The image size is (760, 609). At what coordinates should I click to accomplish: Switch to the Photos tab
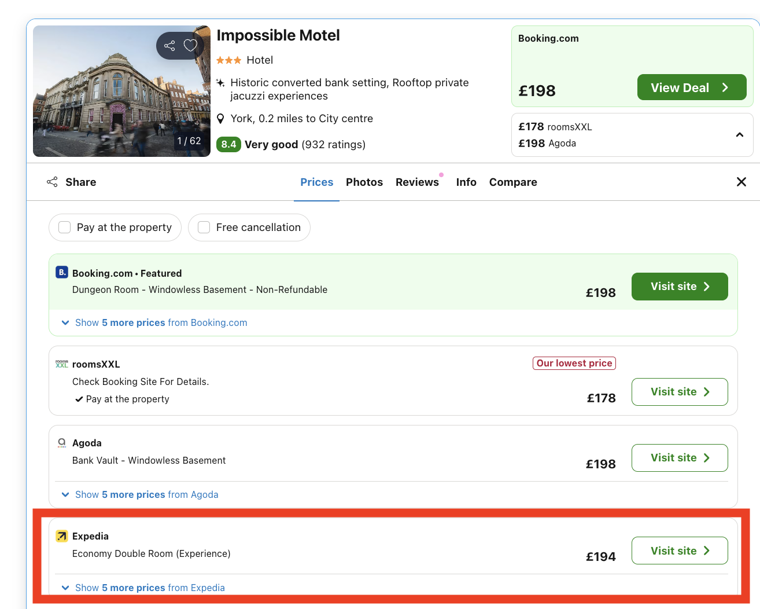(x=364, y=182)
